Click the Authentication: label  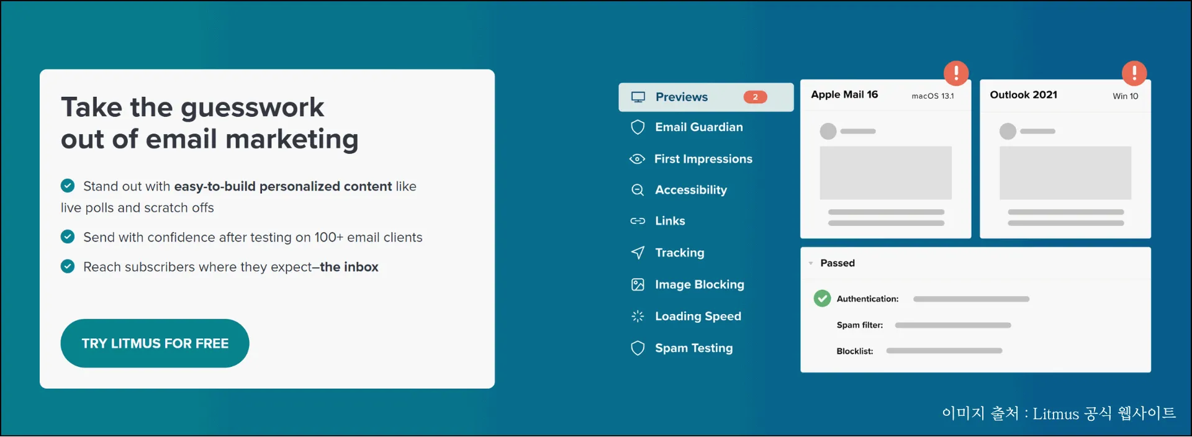click(867, 299)
